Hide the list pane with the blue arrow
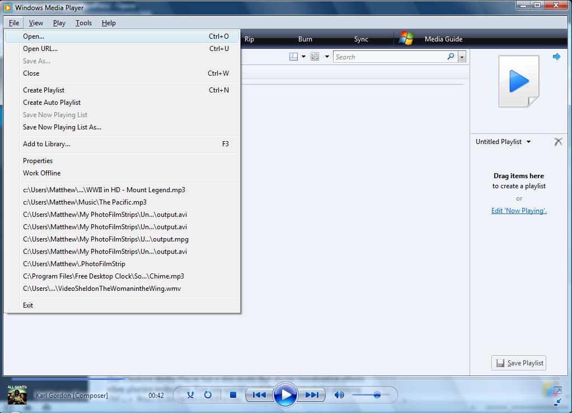572x413 pixels. (556, 57)
